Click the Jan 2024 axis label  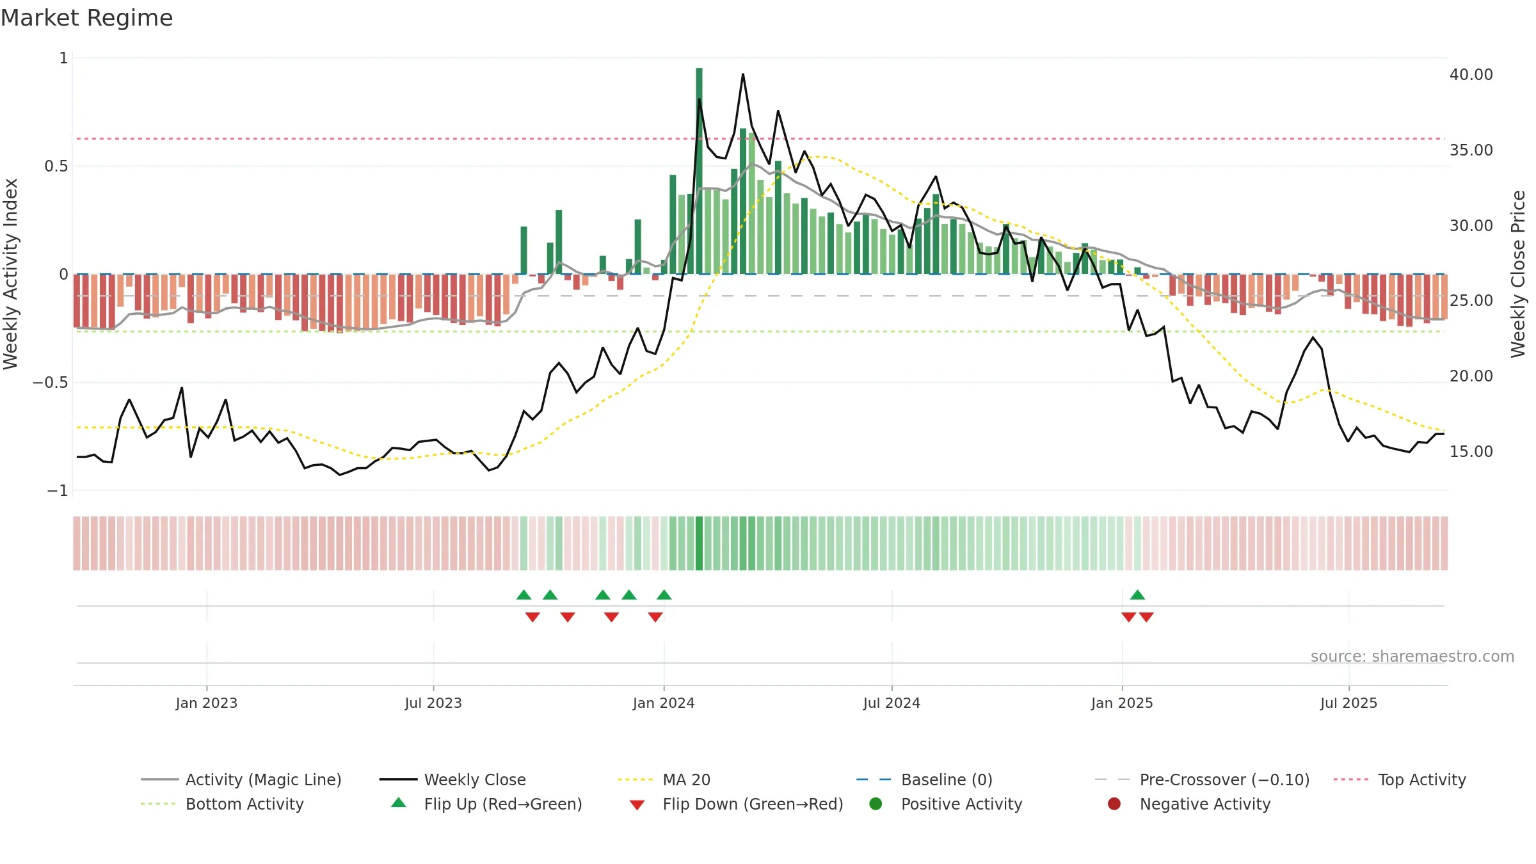[664, 703]
